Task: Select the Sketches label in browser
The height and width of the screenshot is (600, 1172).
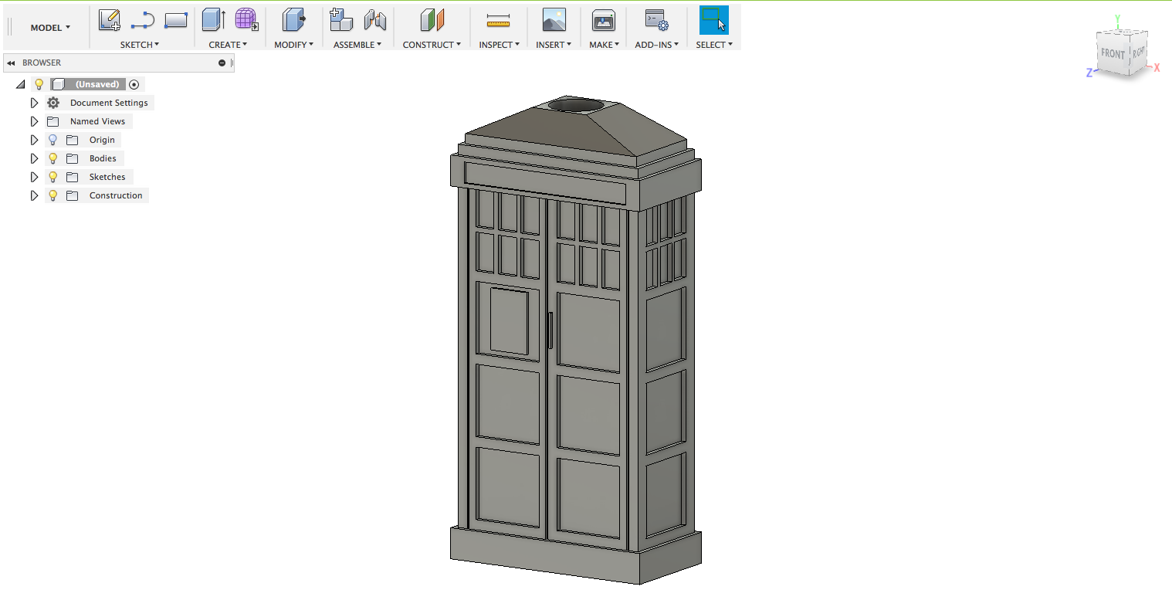Action: click(x=107, y=177)
